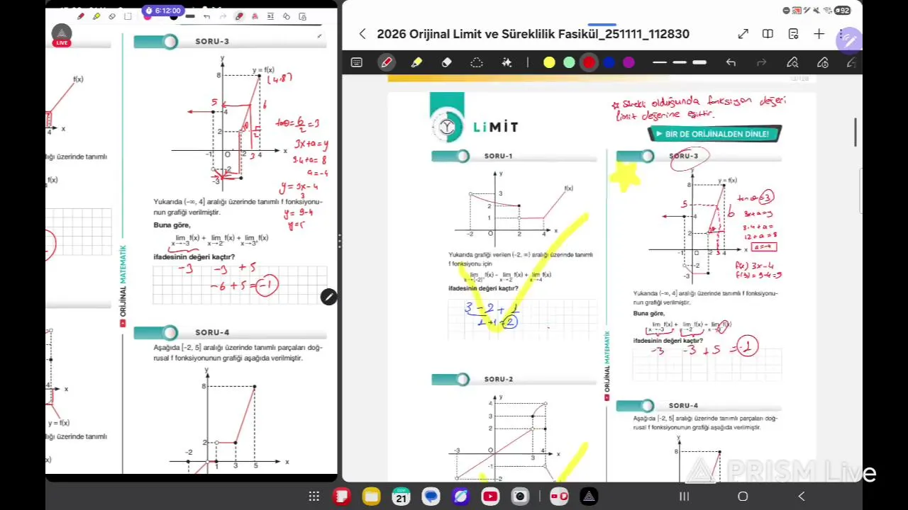Choose red pen color
Screen dimensions: 908x510
589,62
